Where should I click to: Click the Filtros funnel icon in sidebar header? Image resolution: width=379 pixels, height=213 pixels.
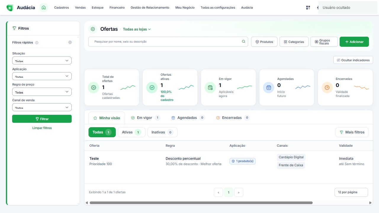(x=14, y=28)
